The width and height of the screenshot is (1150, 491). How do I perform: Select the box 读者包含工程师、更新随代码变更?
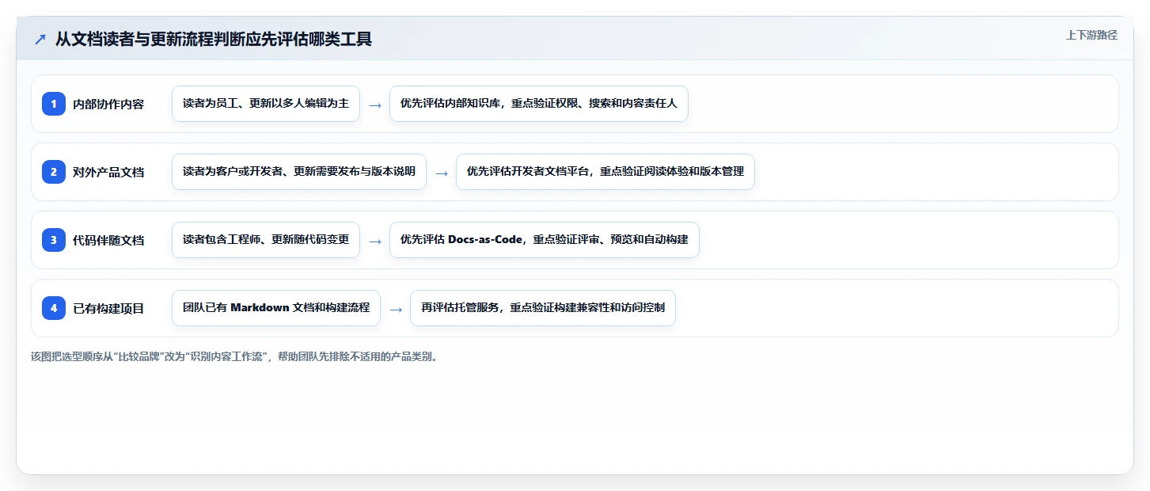266,240
